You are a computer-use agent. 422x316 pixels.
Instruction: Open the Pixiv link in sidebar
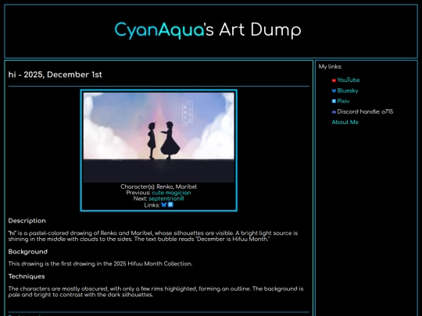(343, 101)
